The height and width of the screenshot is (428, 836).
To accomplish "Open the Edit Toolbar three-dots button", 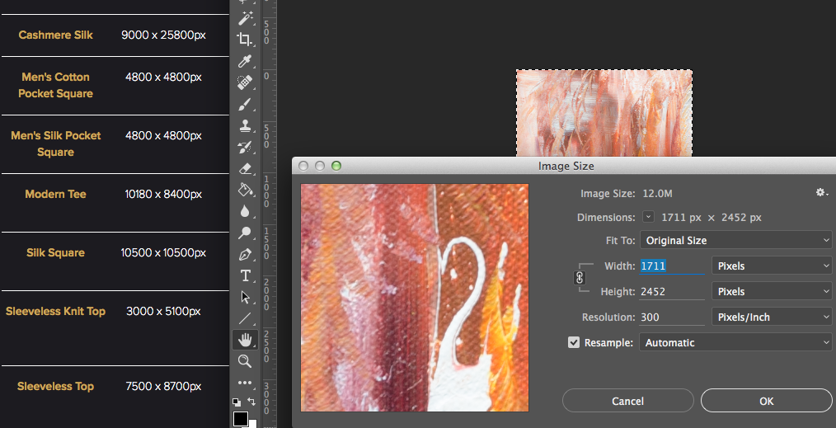I will tap(245, 383).
